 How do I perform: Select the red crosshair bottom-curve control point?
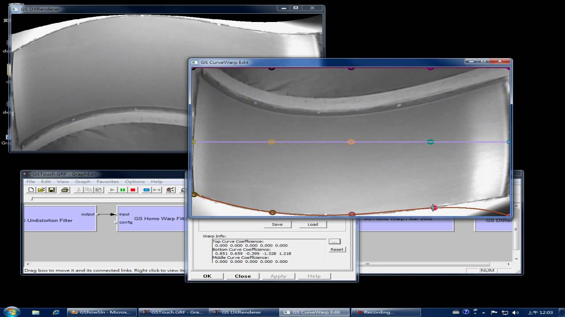tap(433, 207)
